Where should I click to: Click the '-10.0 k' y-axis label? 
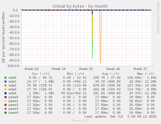pos(14,16)
